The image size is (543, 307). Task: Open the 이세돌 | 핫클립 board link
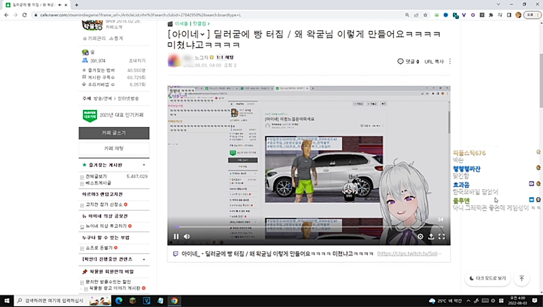(x=191, y=24)
